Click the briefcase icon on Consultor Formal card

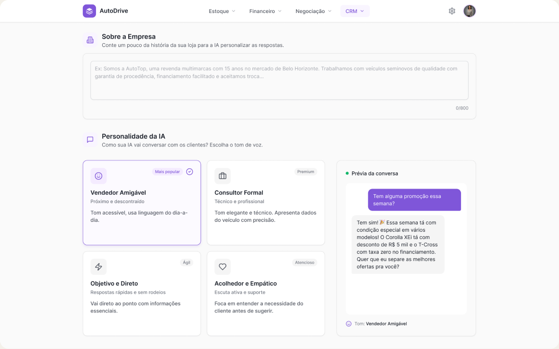point(223,176)
